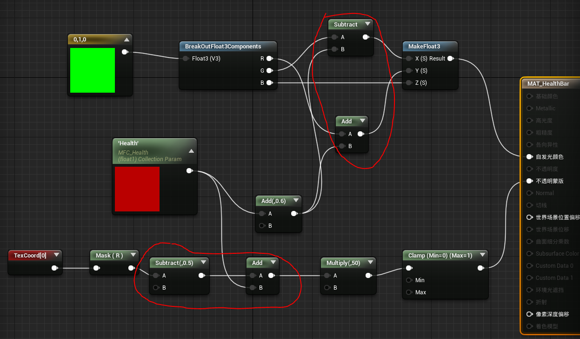Click the R output pin on BreakOutFloat3Components
This screenshot has height=339, width=580.
point(269,59)
